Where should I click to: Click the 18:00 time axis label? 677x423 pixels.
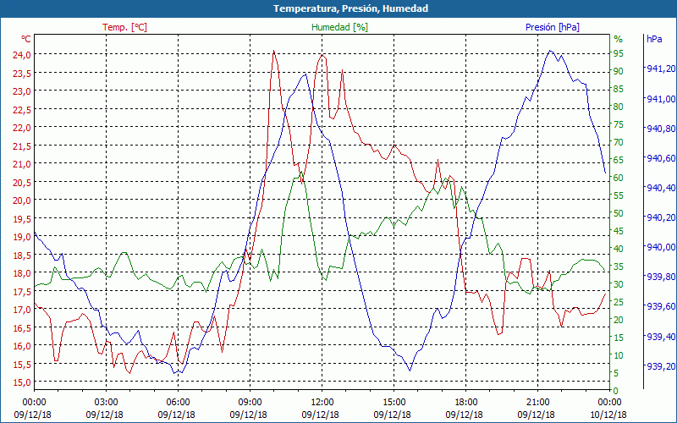tap(466, 404)
